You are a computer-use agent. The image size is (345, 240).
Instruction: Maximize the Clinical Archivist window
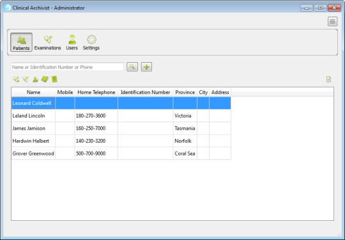coord(321,8)
